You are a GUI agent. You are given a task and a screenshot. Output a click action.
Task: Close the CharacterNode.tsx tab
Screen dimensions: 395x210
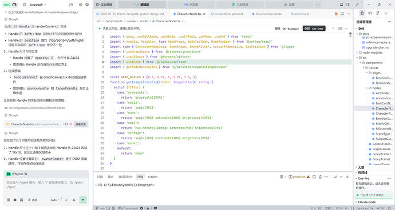click(204, 14)
